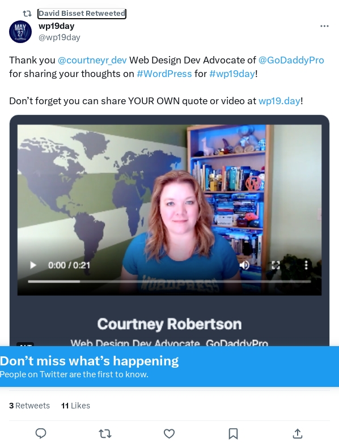
Task: Click the wp19day display name
Action: click(x=56, y=26)
